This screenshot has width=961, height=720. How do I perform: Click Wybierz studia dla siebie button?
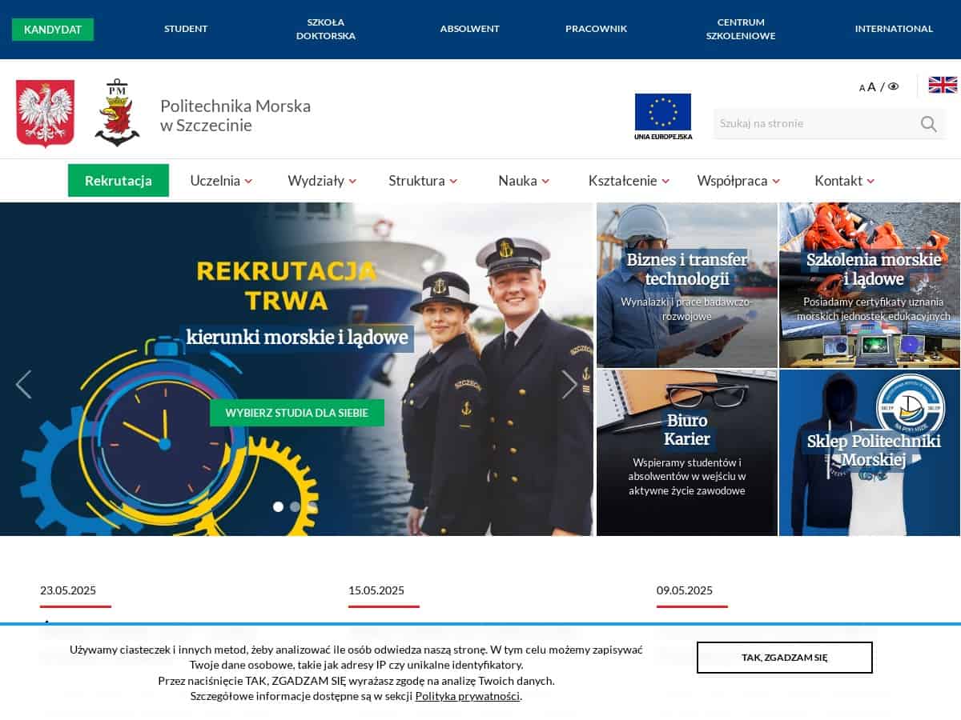tap(297, 413)
